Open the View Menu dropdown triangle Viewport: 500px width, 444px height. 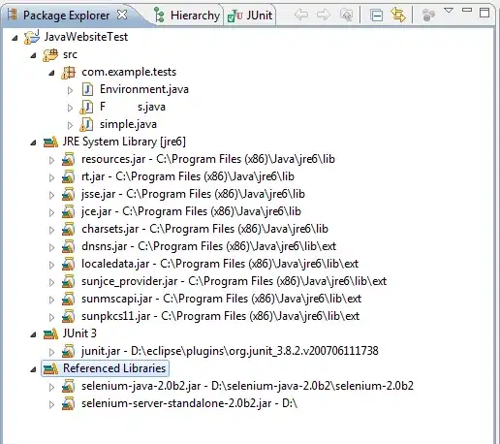coord(449,11)
